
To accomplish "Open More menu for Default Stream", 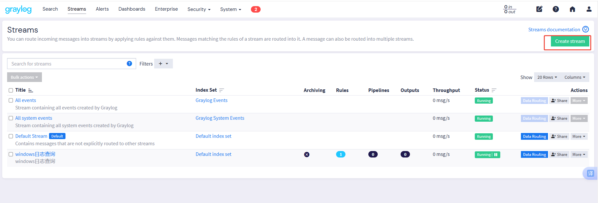I will click(x=579, y=137).
